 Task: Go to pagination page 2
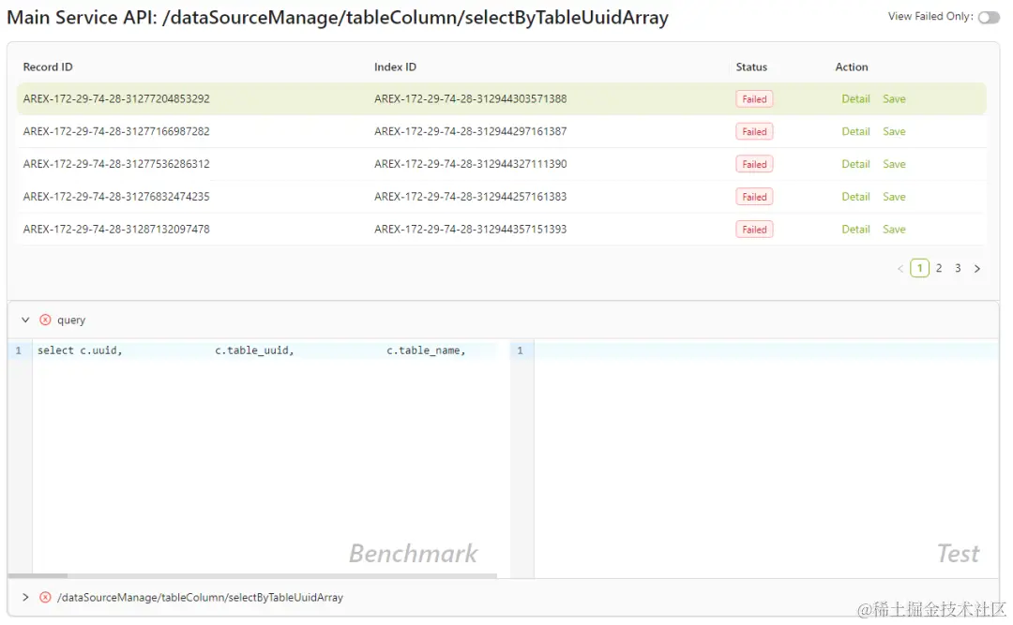coord(939,268)
